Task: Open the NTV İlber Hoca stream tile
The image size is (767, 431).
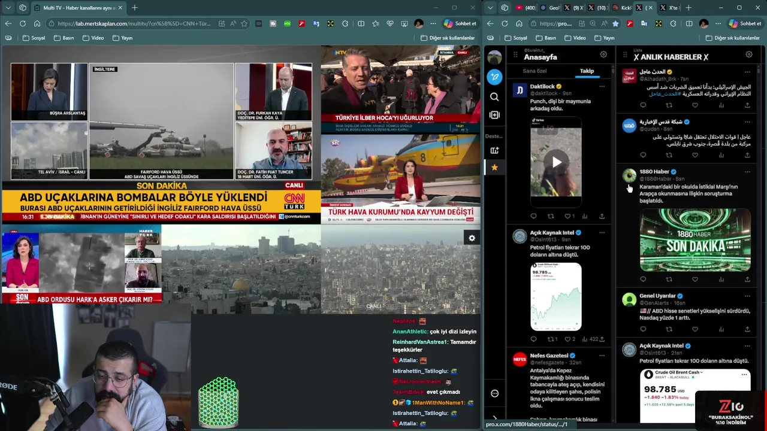Action: pos(400,90)
